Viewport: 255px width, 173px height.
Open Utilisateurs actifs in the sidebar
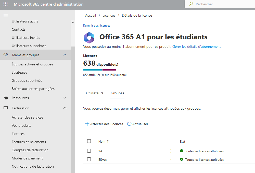[25, 21]
